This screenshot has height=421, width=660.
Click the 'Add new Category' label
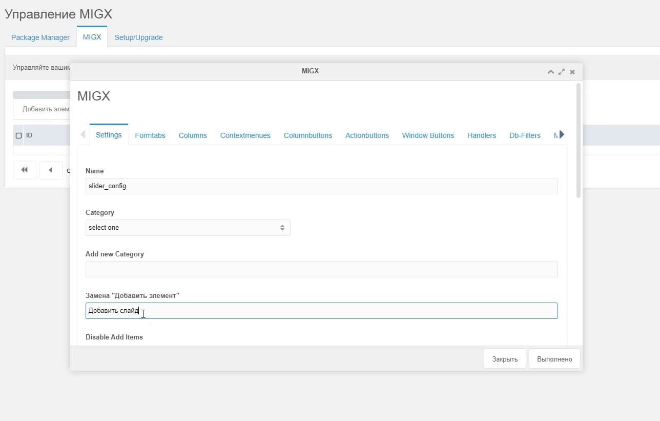(x=115, y=254)
